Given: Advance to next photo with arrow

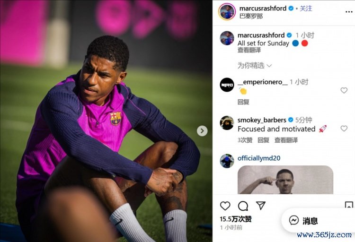Looking at the screenshot, I should (202, 131).
